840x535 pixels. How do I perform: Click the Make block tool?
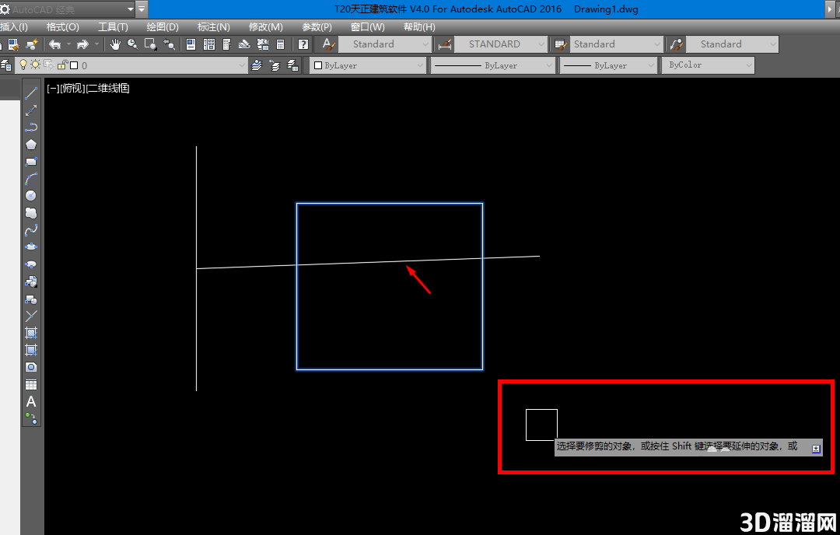point(31,299)
